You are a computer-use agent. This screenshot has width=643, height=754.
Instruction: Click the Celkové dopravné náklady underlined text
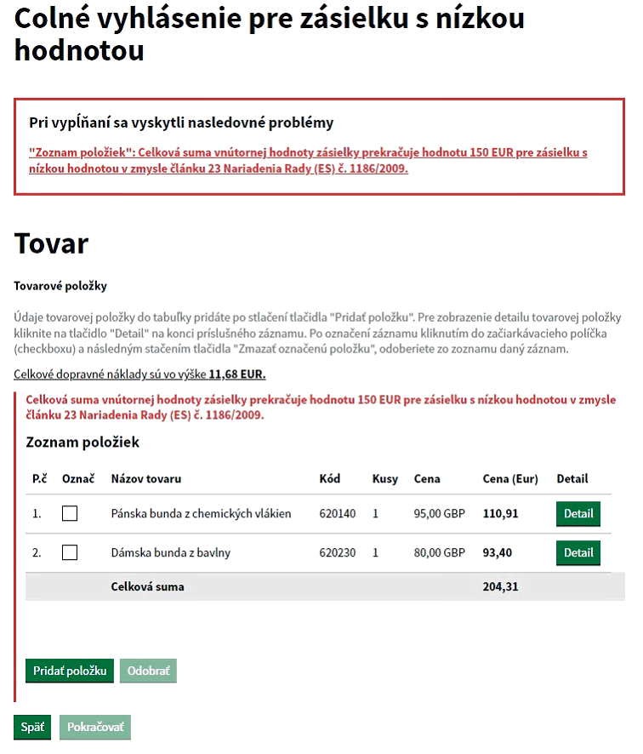click(x=139, y=374)
